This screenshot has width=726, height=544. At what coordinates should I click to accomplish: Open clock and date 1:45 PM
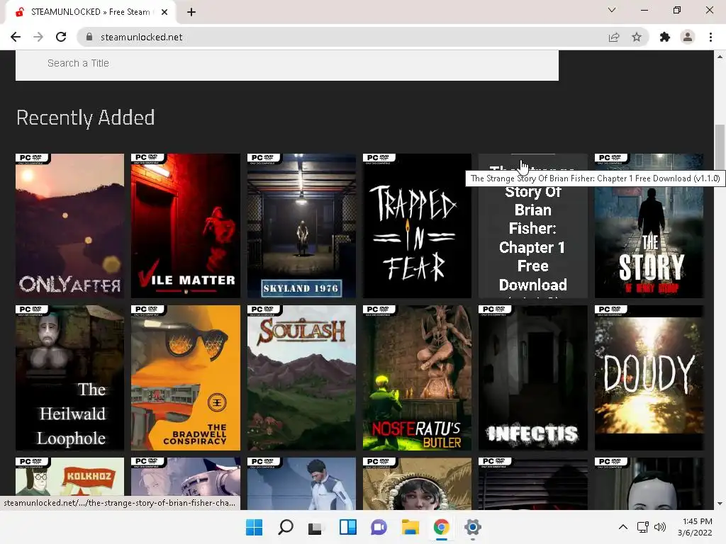point(696,527)
